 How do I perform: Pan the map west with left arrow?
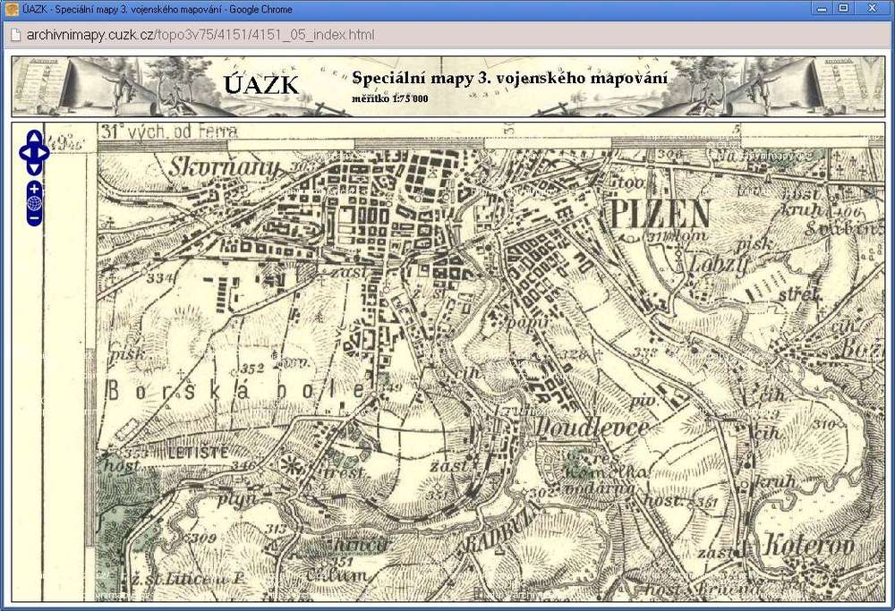tap(24, 152)
